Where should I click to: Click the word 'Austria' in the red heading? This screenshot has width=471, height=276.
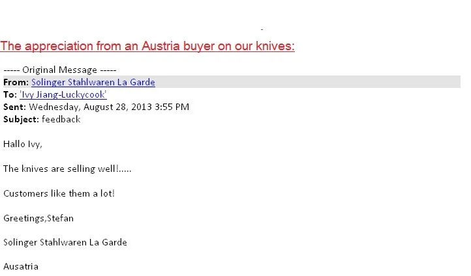(160, 46)
